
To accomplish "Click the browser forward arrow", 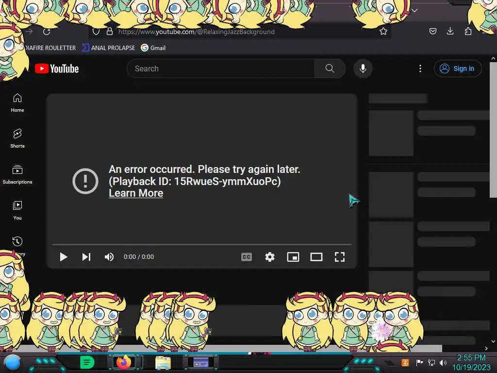I will tap(30, 32).
